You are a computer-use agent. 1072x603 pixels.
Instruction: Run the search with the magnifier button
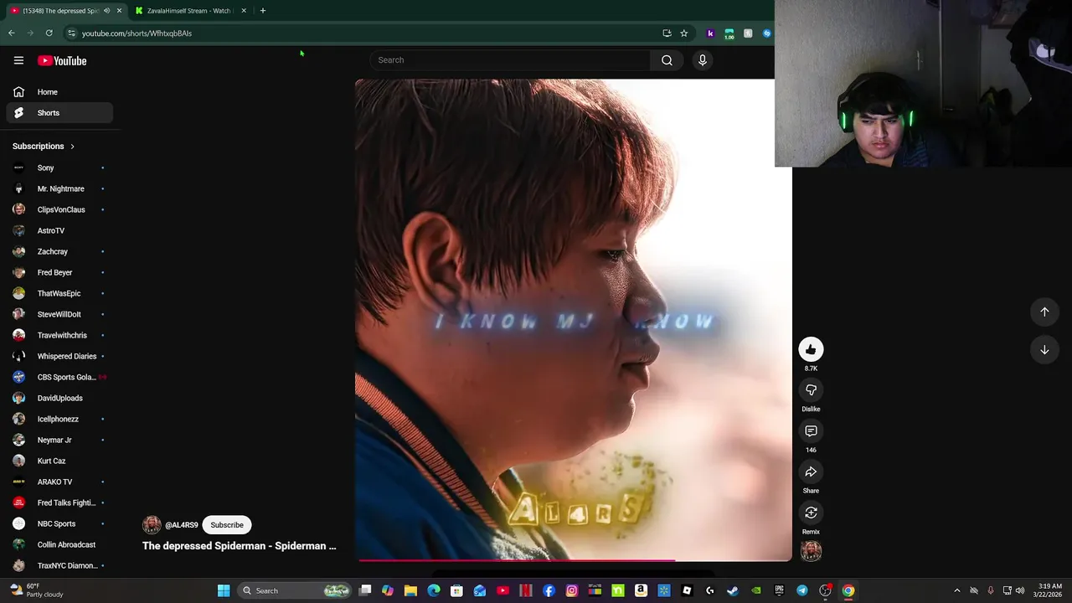pyautogui.click(x=667, y=60)
